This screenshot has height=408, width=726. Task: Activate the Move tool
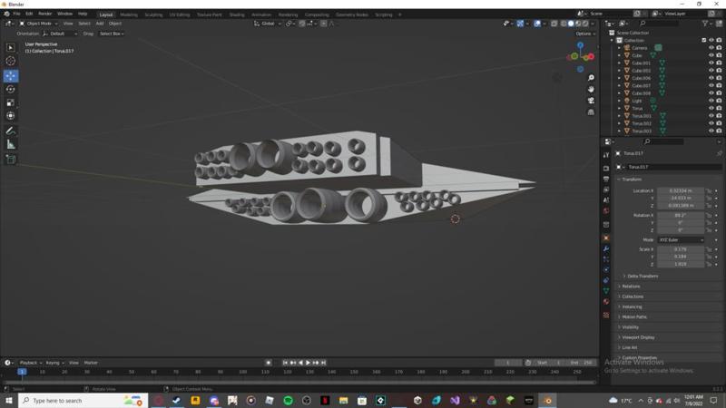(11, 76)
